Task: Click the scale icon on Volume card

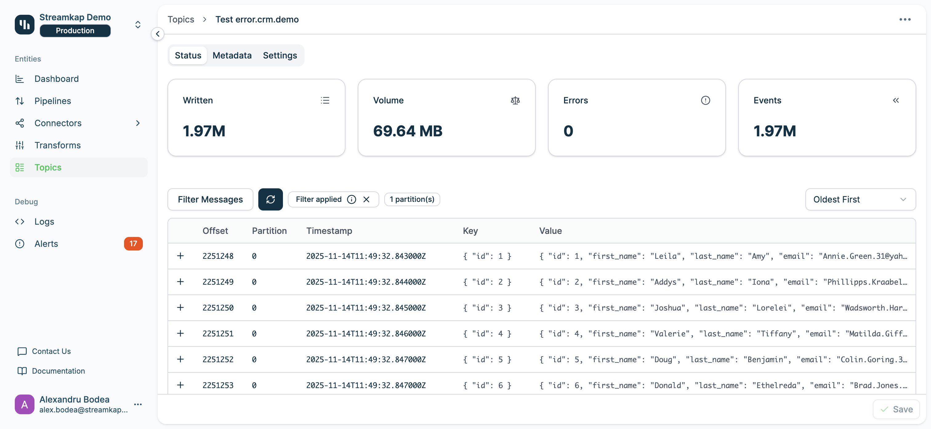Action: [x=515, y=100]
